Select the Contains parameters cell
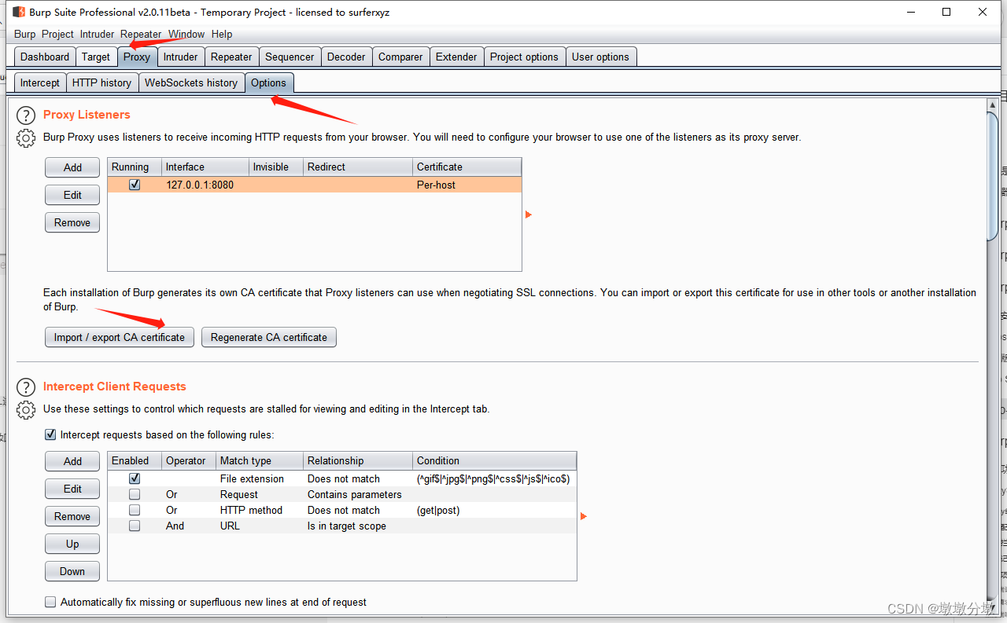Screen dimensions: 1007x623 click(x=358, y=494)
